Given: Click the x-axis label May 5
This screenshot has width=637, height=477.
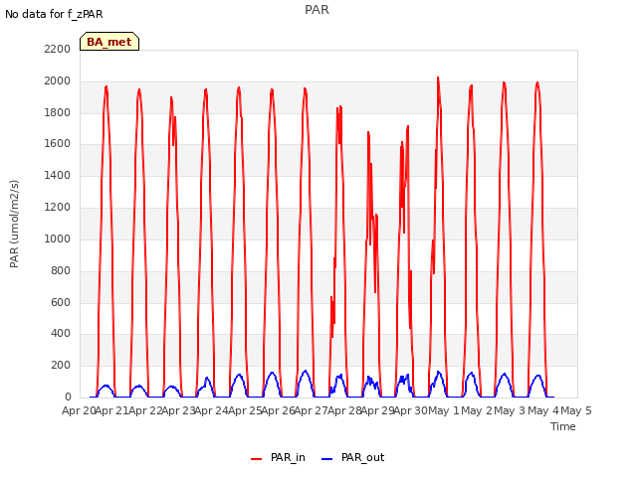Looking at the screenshot, I should 576,410.
